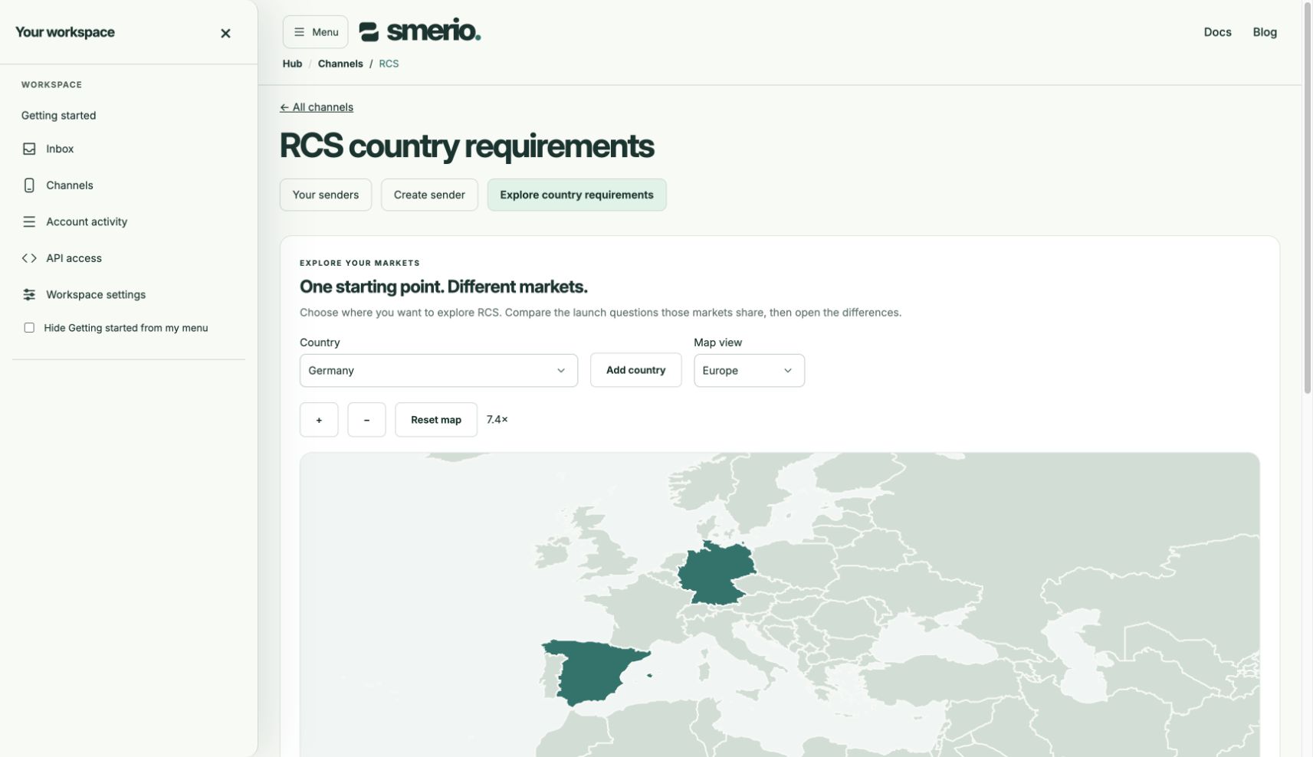Open the Germany country dropdown
The image size is (1313, 757).
[x=438, y=370]
